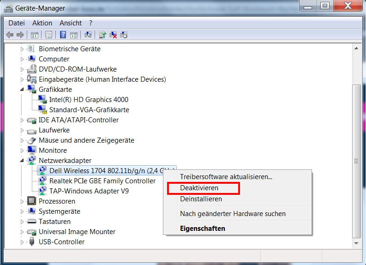Open the Aktion menu
The width and height of the screenshot is (366, 265).
(x=42, y=23)
